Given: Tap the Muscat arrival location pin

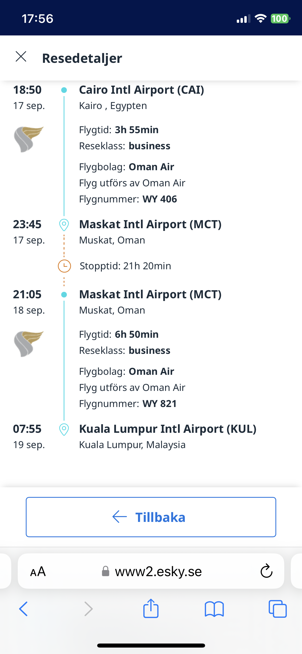Looking at the screenshot, I should coord(64,225).
